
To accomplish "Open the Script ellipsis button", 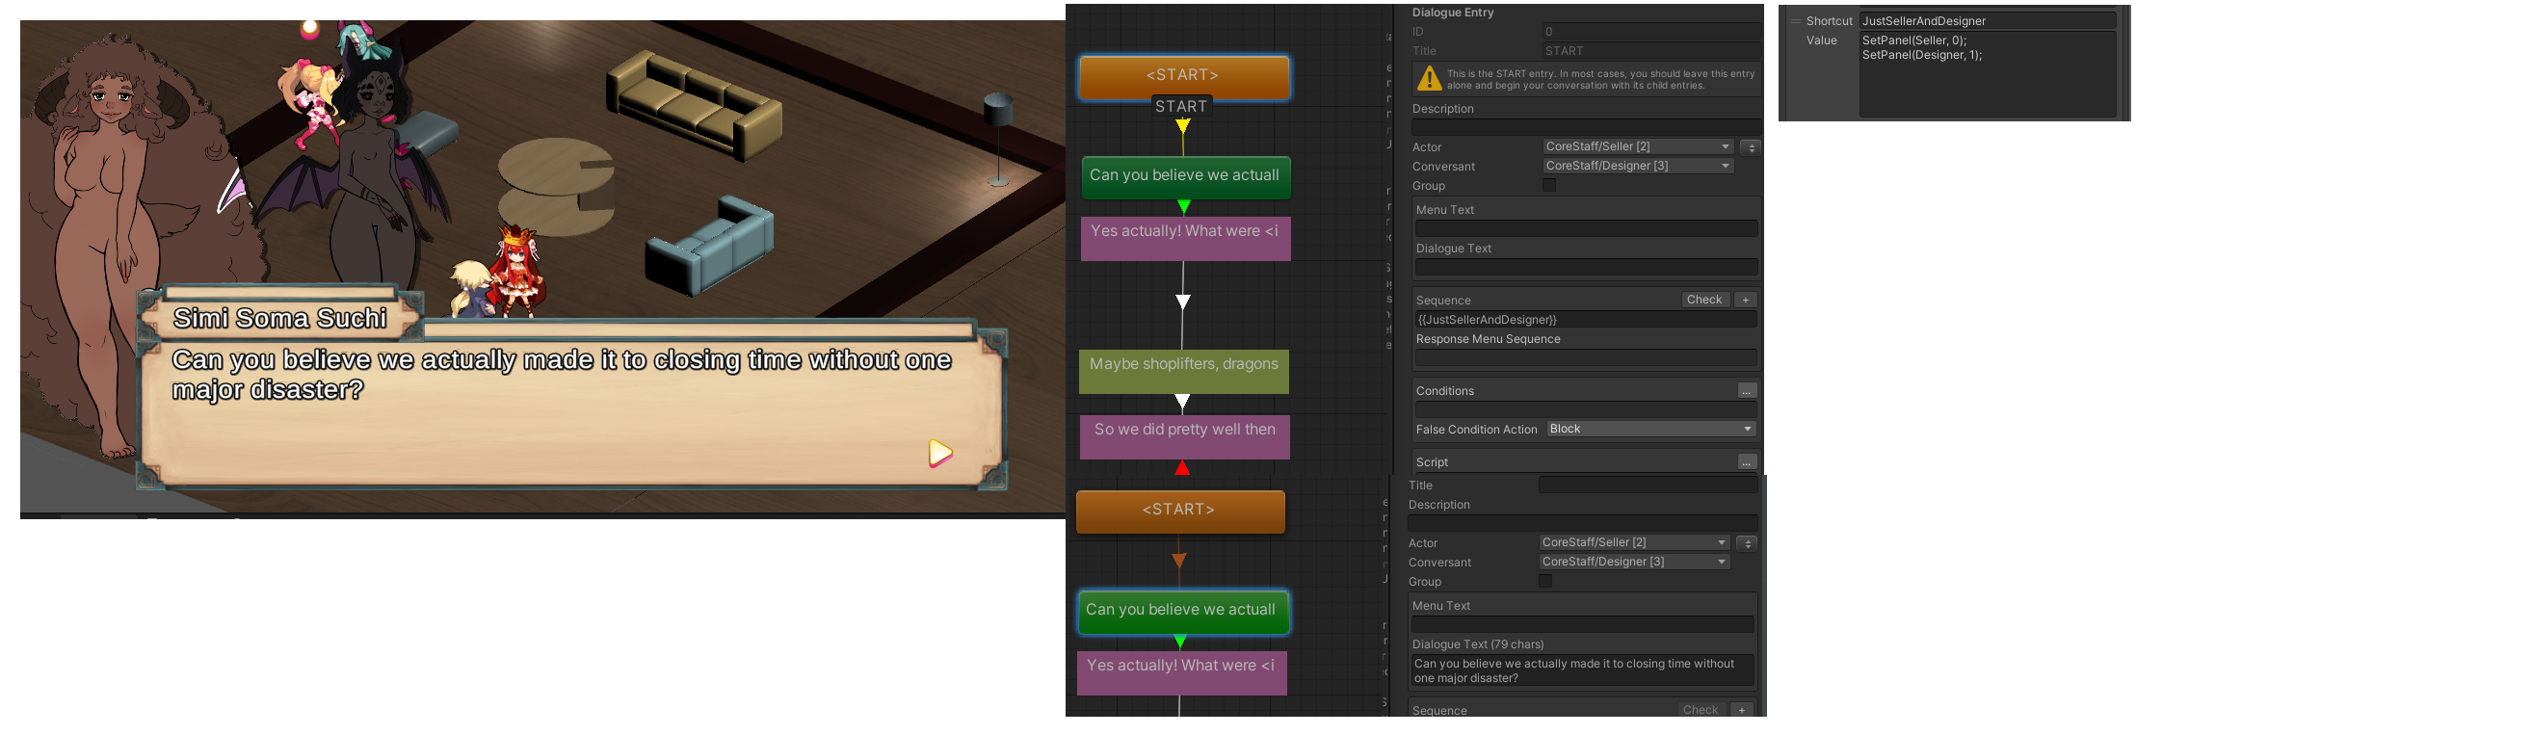I will pos(1747,462).
